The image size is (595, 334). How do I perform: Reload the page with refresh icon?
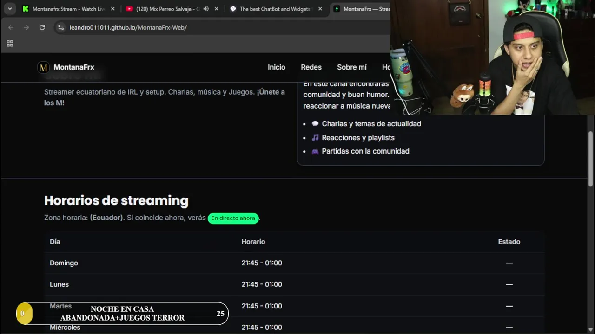42,27
